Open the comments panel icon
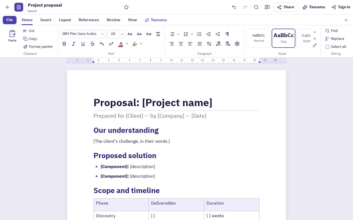353x220 pixels. (267, 7)
